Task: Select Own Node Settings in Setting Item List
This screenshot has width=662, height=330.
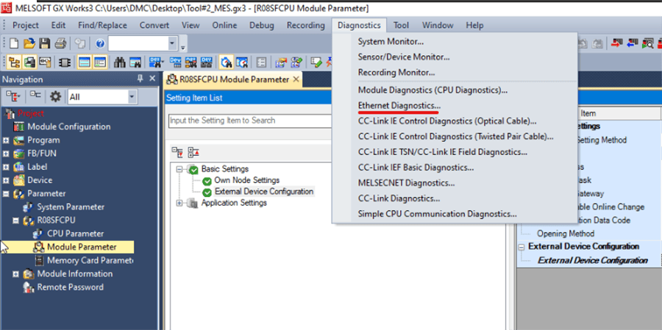Action: coord(247,181)
